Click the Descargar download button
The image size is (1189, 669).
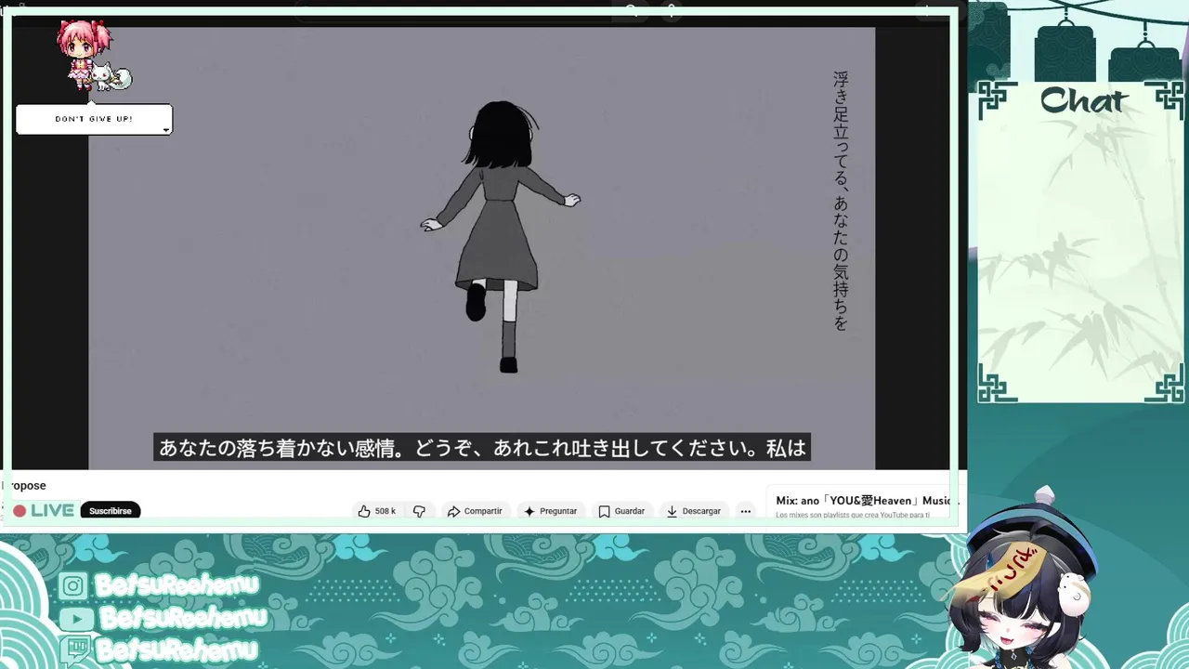pos(693,511)
